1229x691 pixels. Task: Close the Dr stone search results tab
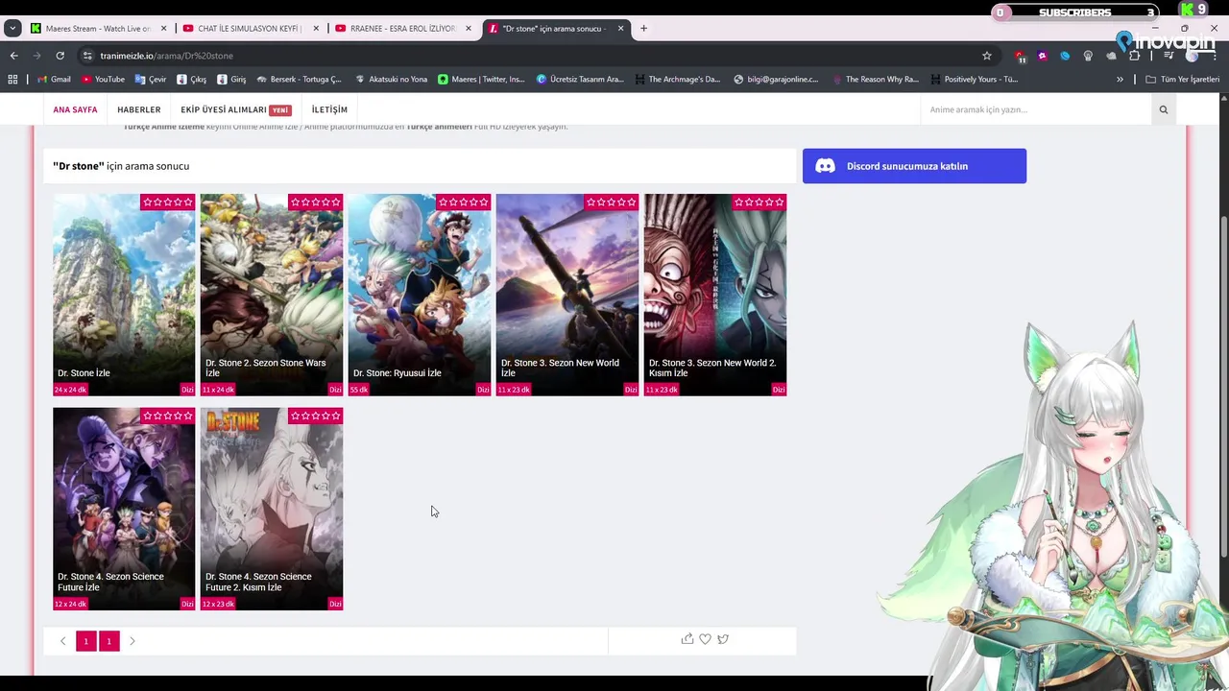pyautogui.click(x=620, y=29)
